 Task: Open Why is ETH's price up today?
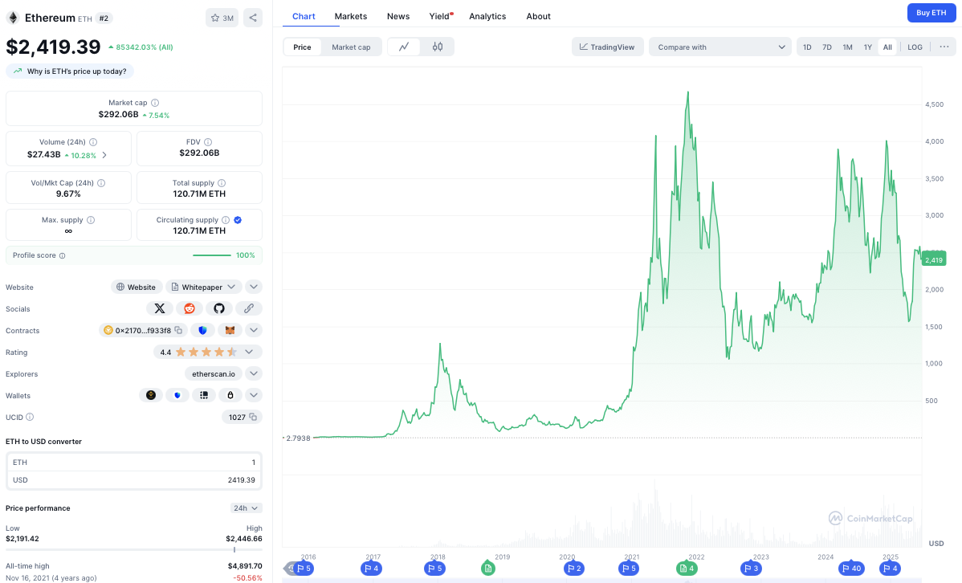[x=70, y=71]
